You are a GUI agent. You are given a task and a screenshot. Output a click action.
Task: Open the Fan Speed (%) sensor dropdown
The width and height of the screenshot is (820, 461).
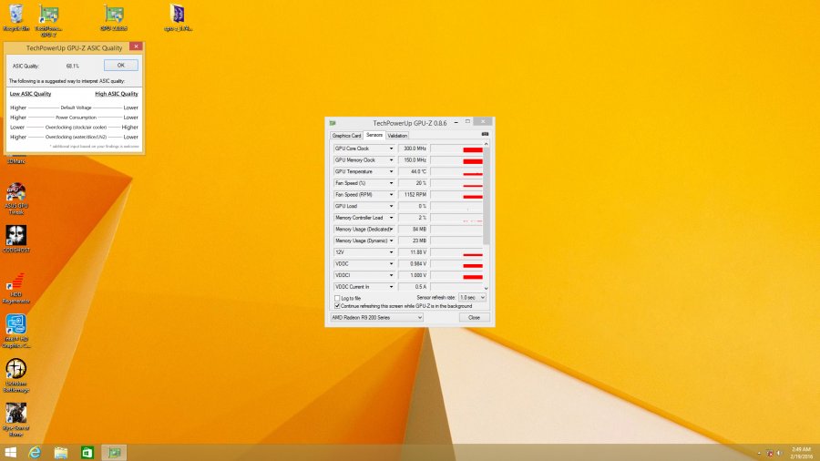pyautogui.click(x=391, y=183)
